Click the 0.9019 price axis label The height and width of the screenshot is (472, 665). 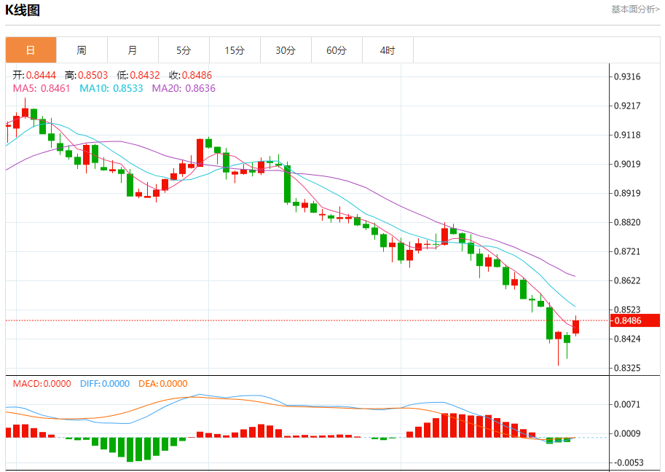click(x=627, y=164)
